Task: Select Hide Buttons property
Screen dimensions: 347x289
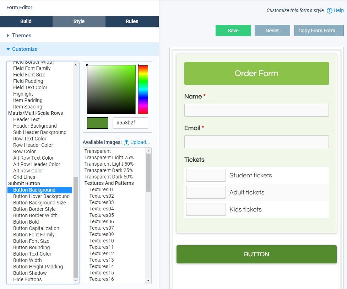Action: [x=27, y=280]
